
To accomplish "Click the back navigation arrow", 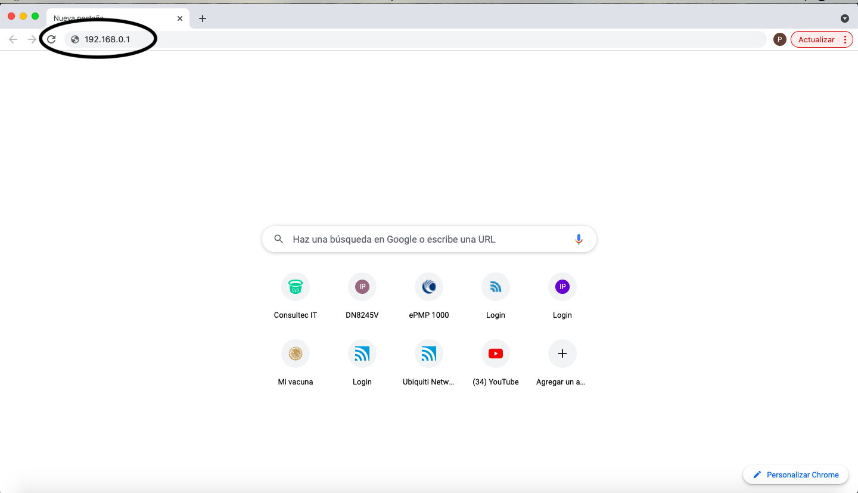I will click(13, 39).
